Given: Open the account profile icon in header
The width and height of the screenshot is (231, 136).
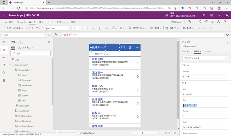Looking at the screenshot, I should point(227,15).
